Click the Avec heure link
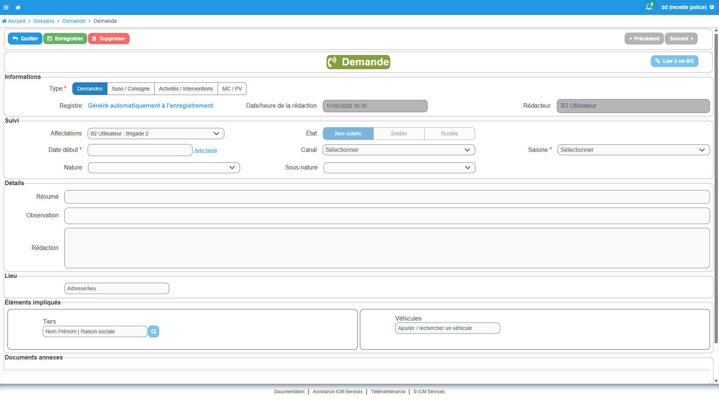 206,150
